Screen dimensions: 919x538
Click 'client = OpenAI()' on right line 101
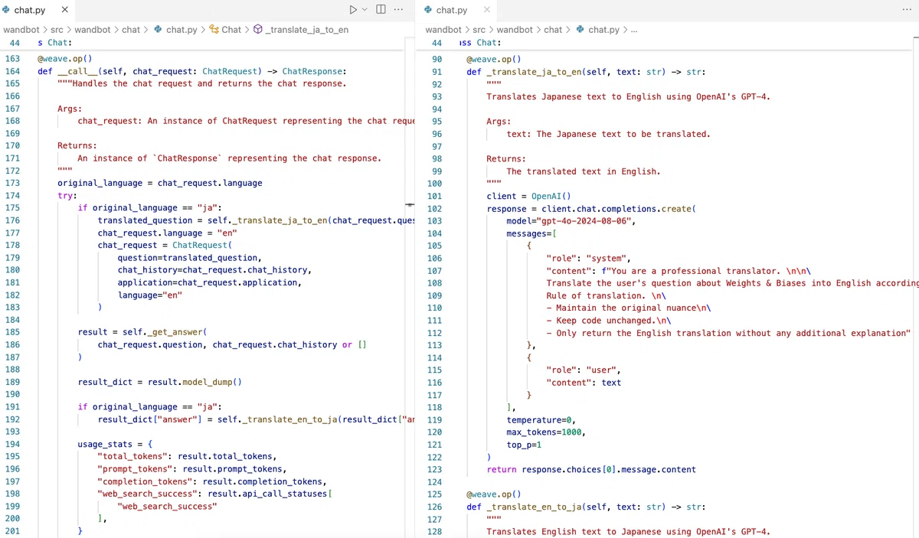pyautogui.click(x=528, y=196)
